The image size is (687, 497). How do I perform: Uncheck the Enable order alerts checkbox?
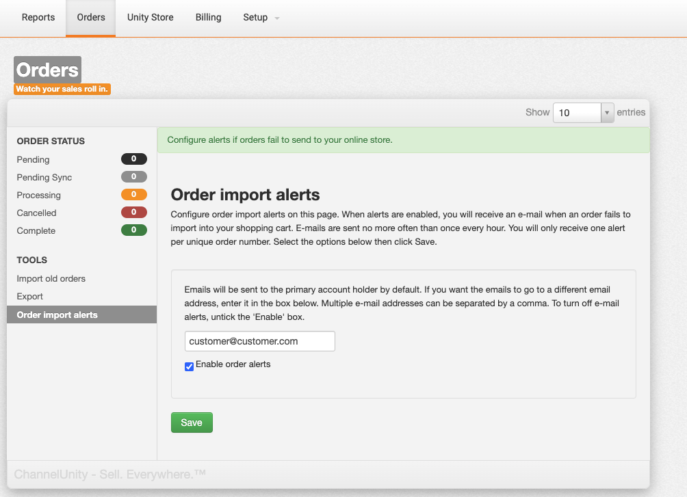tap(190, 367)
